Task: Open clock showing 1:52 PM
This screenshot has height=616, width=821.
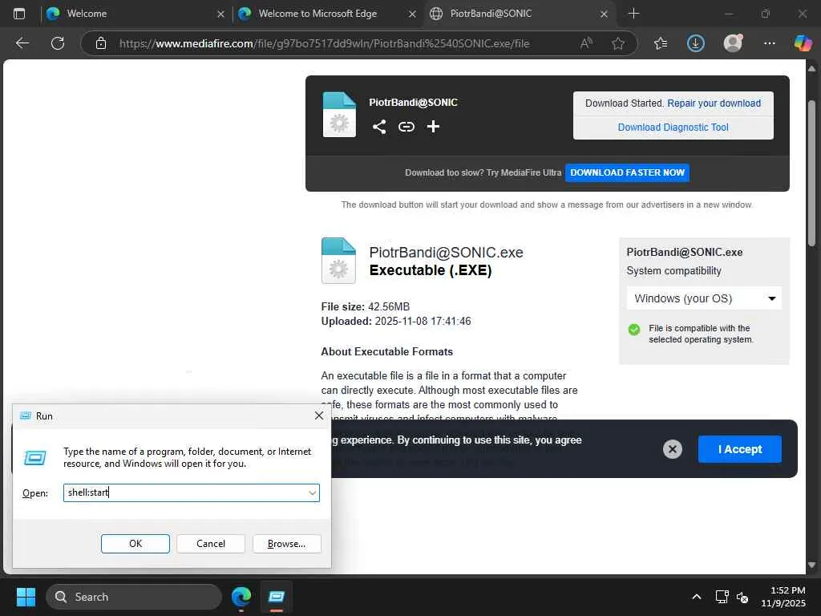Action: pos(783,597)
